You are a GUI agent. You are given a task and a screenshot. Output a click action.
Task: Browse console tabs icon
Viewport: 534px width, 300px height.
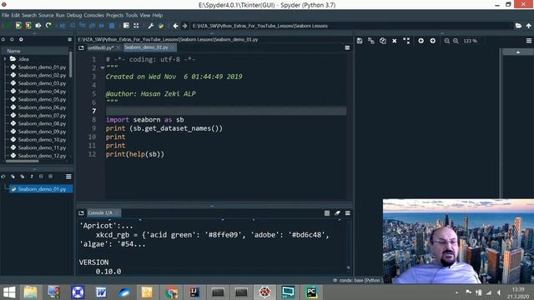pyautogui.click(x=81, y=213)
